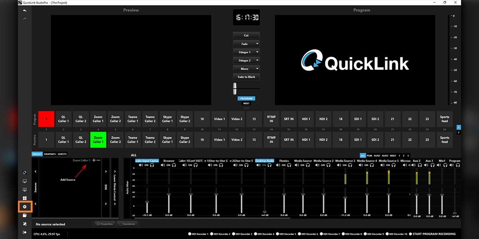Toggle ON for Audio Input Capture channel

pyautogui.click(x=146, y=165)
